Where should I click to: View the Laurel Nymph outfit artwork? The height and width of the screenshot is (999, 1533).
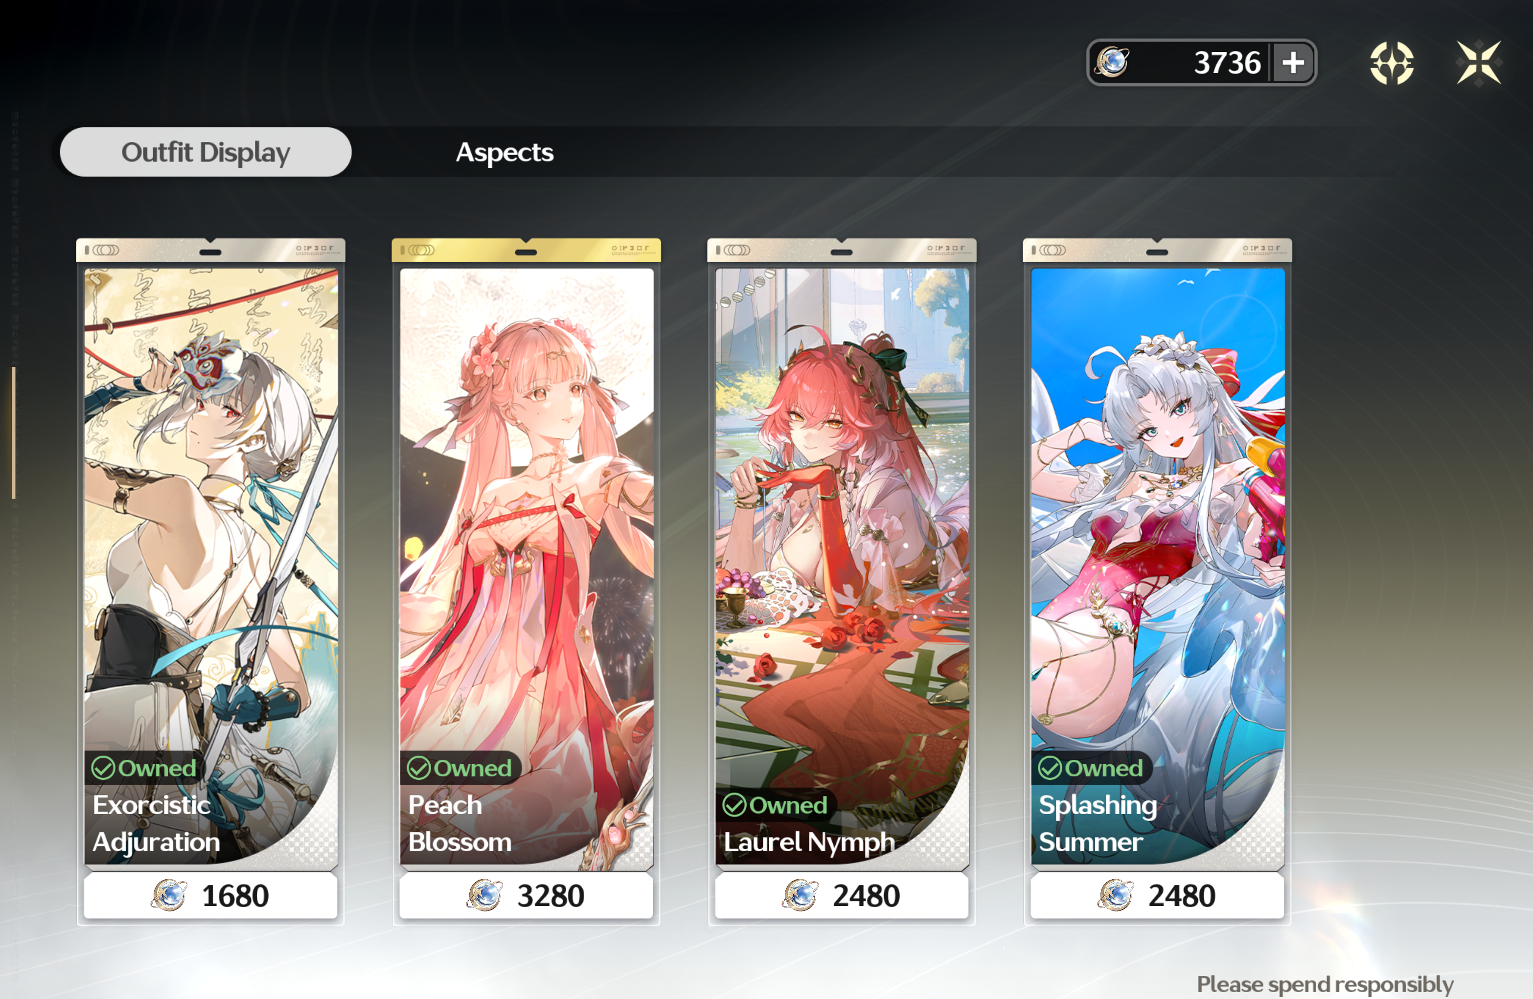842,566
